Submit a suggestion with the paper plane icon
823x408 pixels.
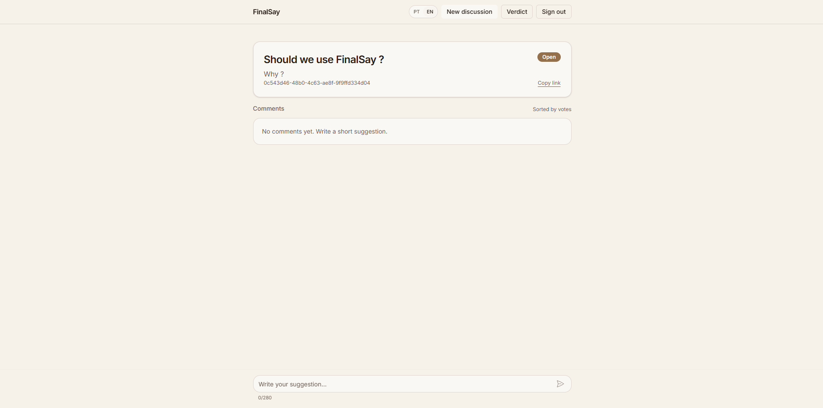(560, 383)
